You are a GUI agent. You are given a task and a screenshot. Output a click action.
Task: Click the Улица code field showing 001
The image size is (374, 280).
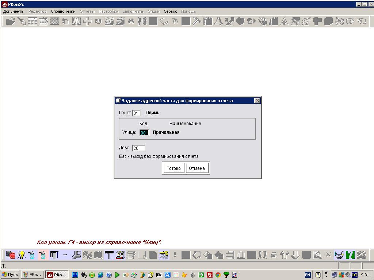point(144,133)
